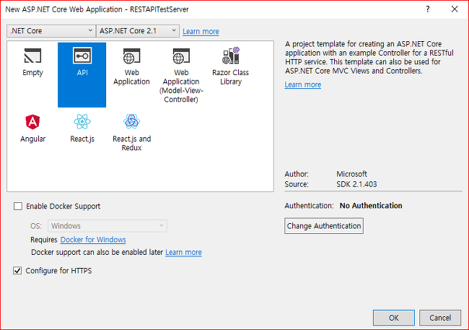Click the Change Authentication button
Viewport: 469px width, 330px height.
click(324, 226)
